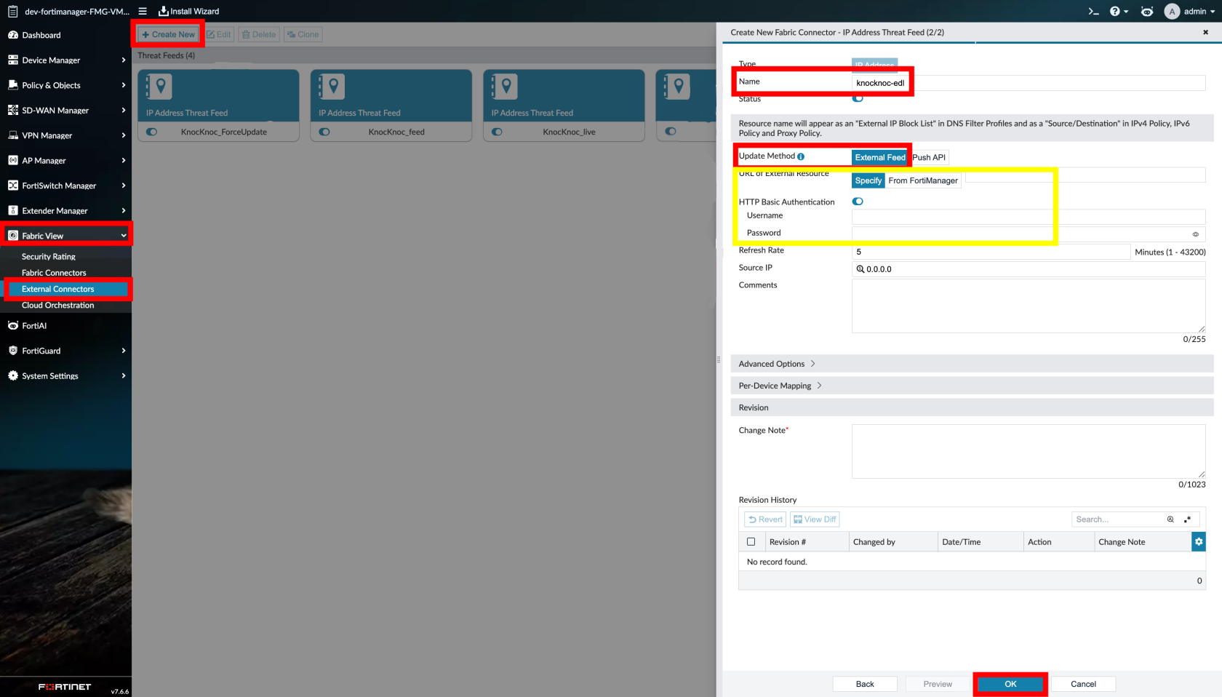
Task: Open Security Rating in Fabric View menu
Action: pos(49,257)
